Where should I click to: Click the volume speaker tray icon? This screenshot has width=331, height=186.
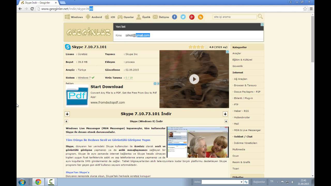click(x=292, y=182)
